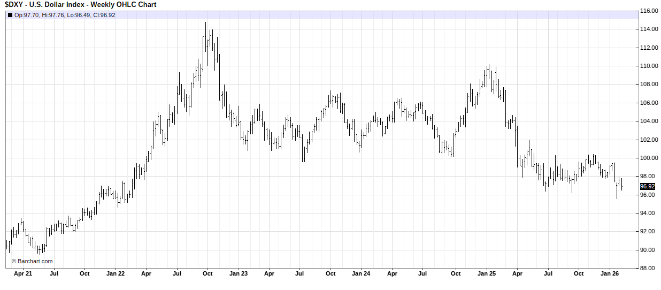Click the 110.00 price axis label

pyautogui.click(x=649, y=66)
